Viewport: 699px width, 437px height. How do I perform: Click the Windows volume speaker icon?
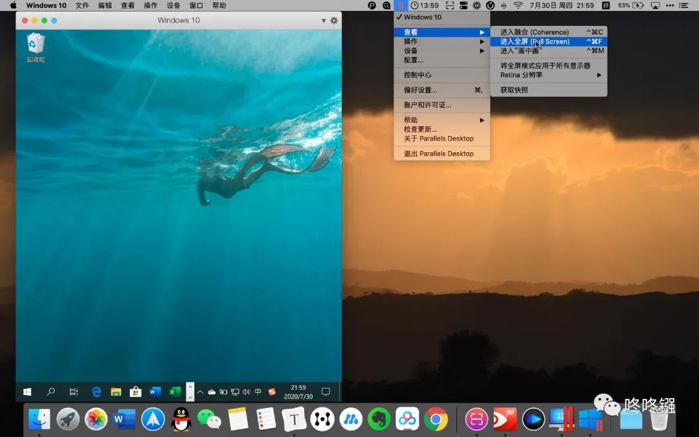point(247,392)
